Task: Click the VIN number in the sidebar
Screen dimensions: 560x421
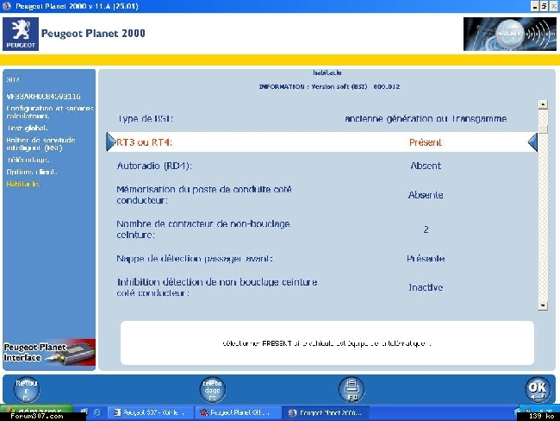Action: pyautogui.click(x=43, y=97)
